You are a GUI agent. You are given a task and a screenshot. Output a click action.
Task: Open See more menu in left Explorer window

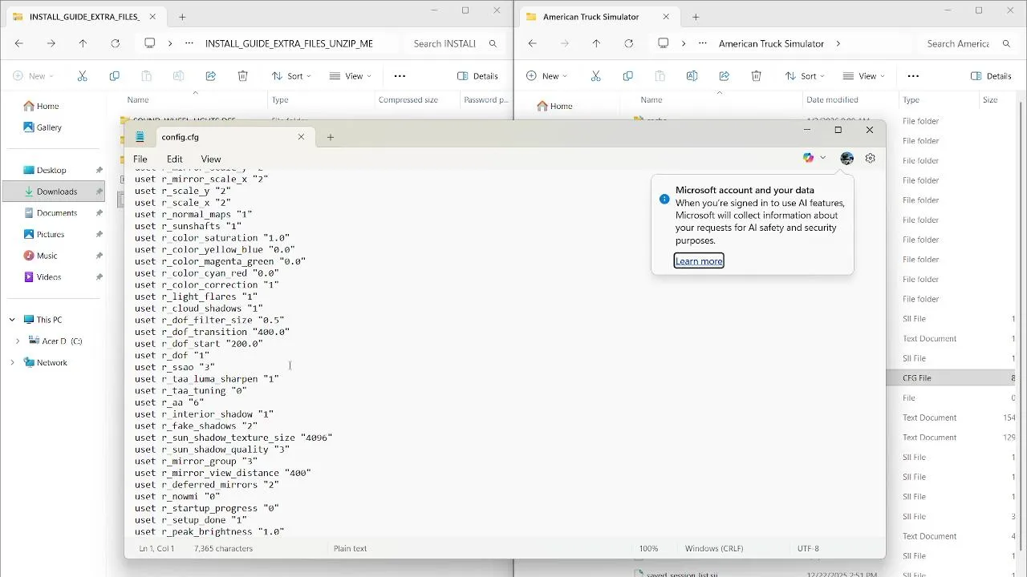pyautogui.click(x=400, y=76)
